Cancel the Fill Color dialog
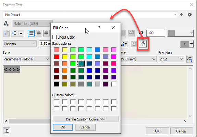The width and height of the screenshot is (197, 137). click(x=85, y=127)
